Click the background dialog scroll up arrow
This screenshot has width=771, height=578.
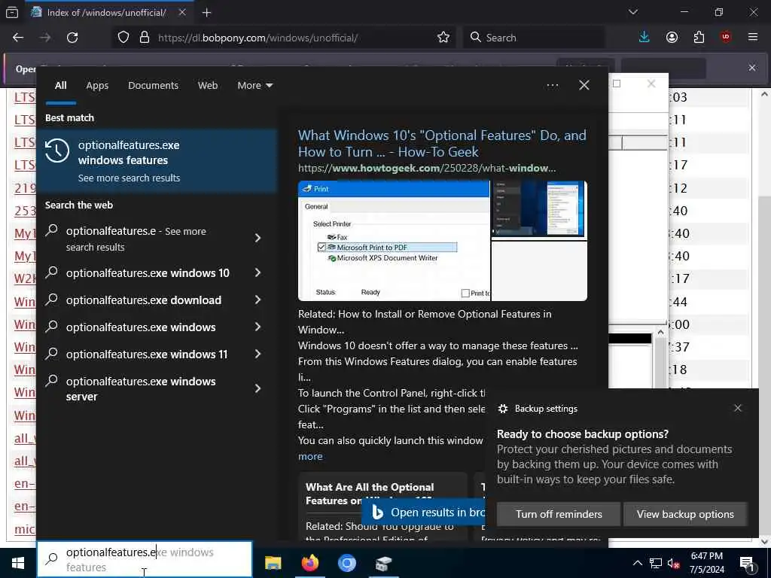[x=661, y=332]
